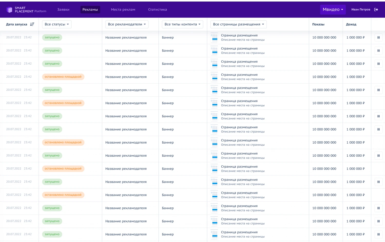This screenshot has width=385, height=242.
Task: Open the Все рекламодатели dropdown
Action: click(x=127, y=24)
